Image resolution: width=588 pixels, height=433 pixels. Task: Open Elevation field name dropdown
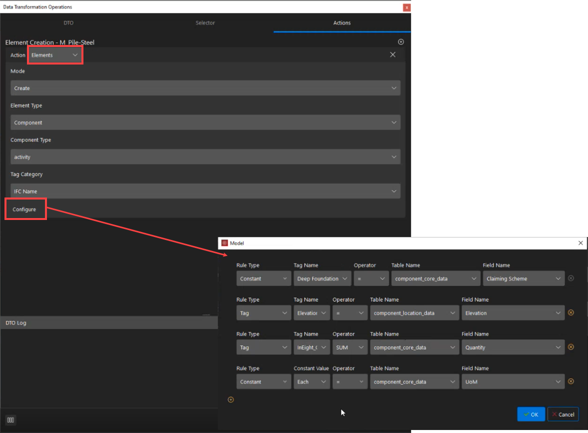(x=513, y=313)
